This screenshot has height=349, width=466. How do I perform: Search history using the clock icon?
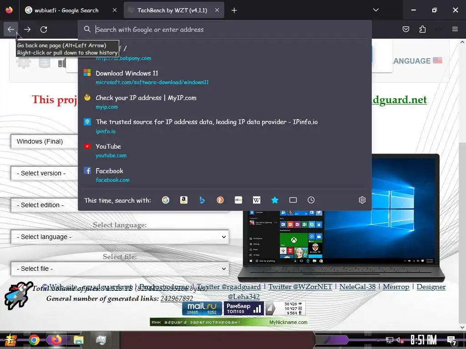click(x=311, y=200)
